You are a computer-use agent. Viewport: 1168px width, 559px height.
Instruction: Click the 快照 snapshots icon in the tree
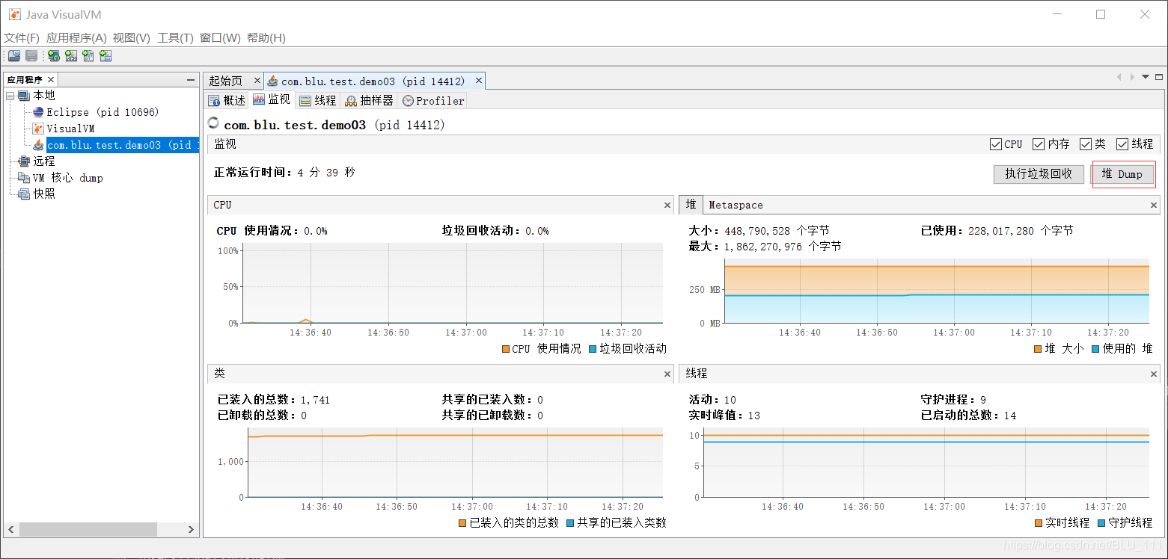tap(24, 194)
